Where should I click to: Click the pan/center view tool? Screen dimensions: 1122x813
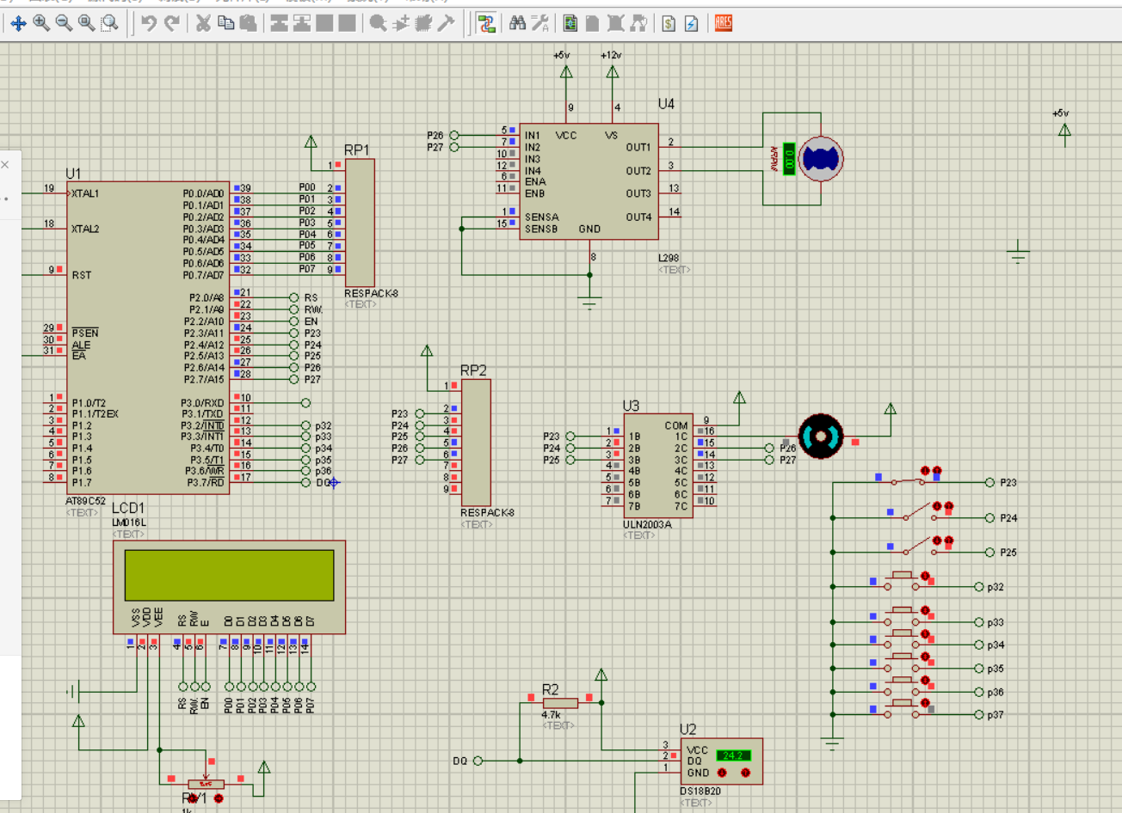18,23
